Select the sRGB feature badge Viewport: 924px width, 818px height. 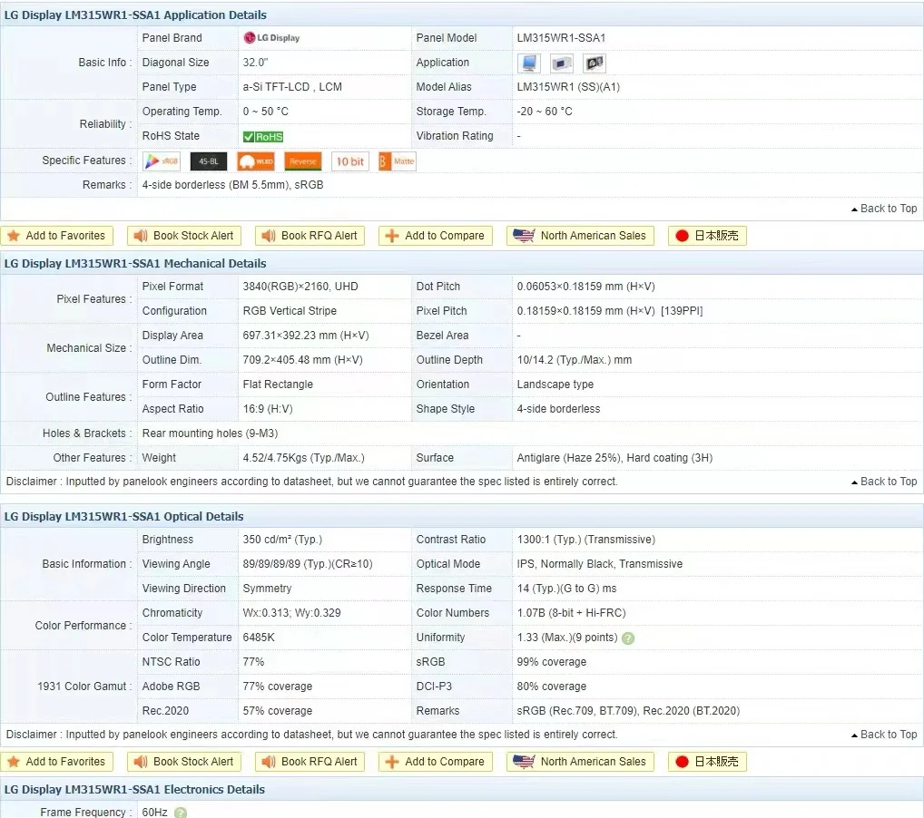162,161
